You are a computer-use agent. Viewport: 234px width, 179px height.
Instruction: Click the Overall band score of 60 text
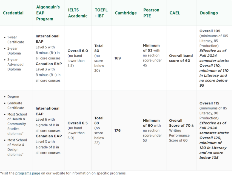click(x=181, y=58)
